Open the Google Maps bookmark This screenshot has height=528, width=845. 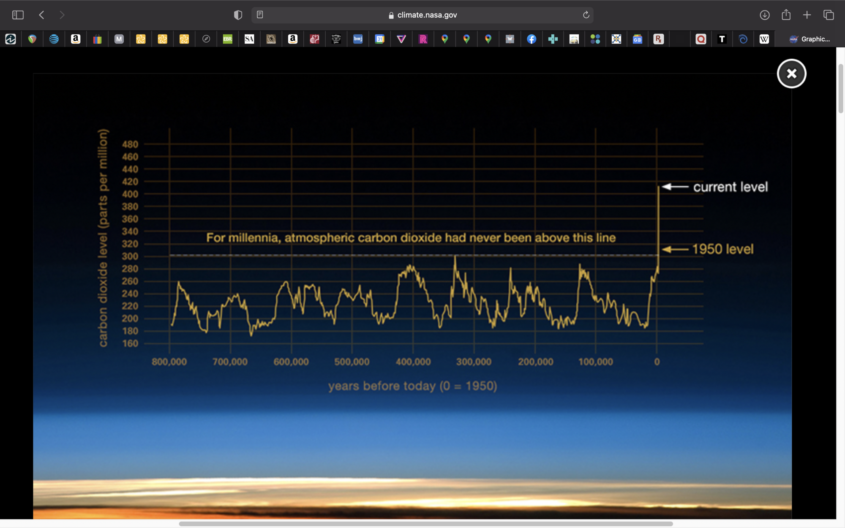[x=445, y=39]
